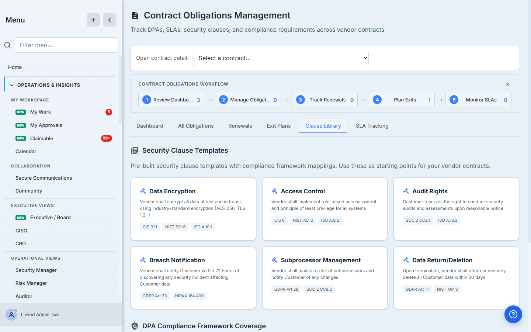Collapse the Operations & Insights section

point(59,85)
